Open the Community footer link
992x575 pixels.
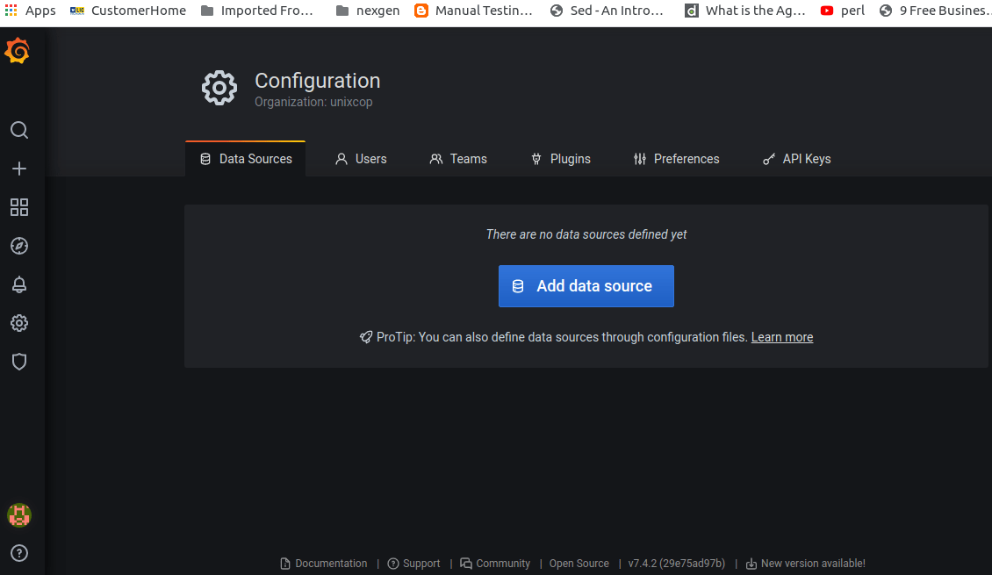coord(495,563)
